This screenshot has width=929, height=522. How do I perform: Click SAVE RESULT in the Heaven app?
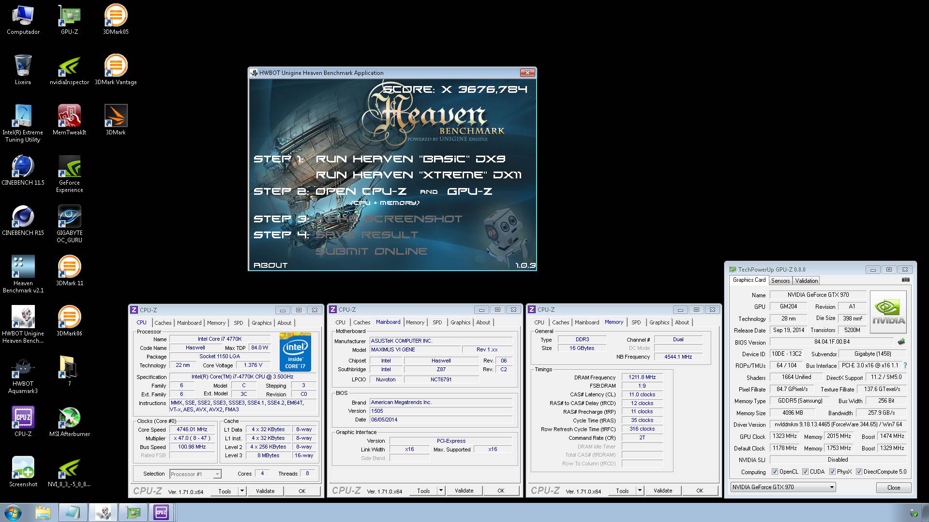click(366, 235)
